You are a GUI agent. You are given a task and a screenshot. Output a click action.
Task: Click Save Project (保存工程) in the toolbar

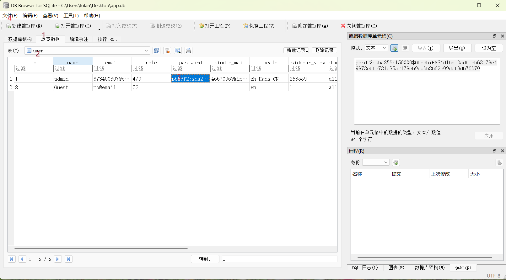259,26
